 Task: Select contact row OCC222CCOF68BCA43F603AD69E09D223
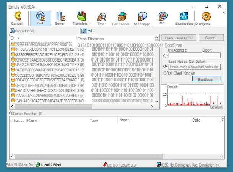coord(83,75)
